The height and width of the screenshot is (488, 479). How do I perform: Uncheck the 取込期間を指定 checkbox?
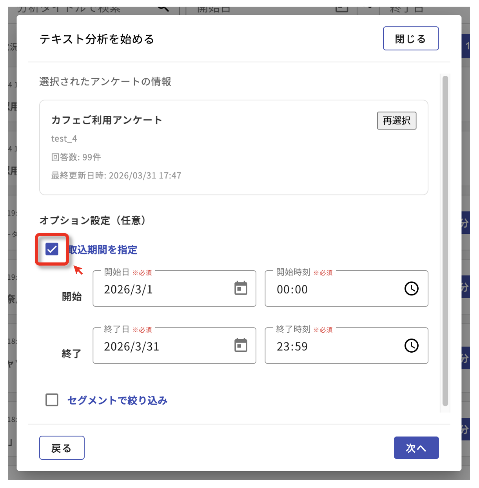pyautogui.click(x=52, y=249)
